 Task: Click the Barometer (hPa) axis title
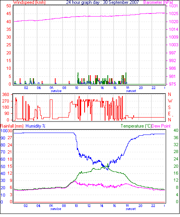click(x=158, y=2)
